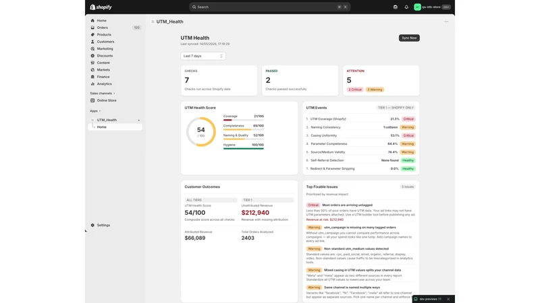Expand the Sales channels section

[103, 94]
